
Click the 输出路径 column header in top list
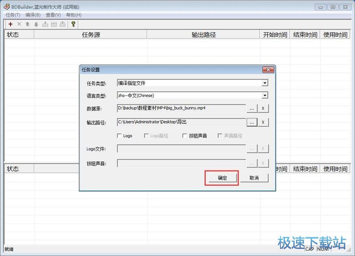(203, 35)
